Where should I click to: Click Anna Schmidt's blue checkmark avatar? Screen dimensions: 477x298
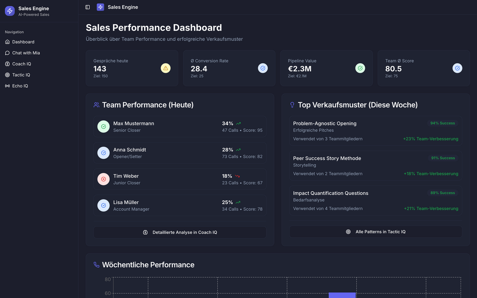pyautogui.click(x=103, y=152)
